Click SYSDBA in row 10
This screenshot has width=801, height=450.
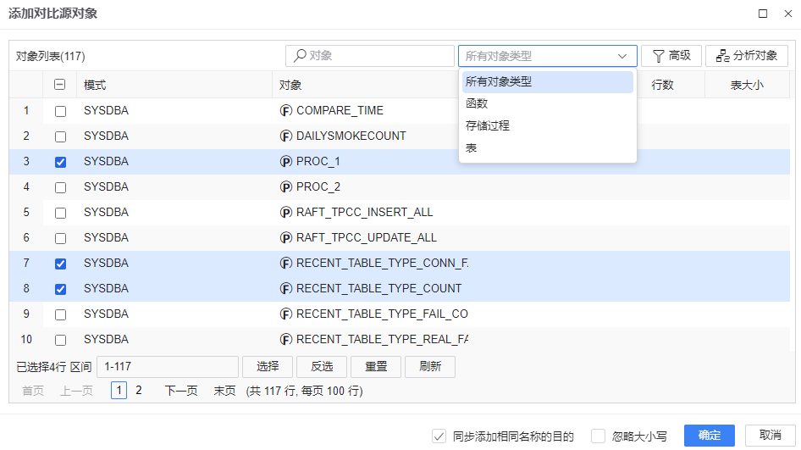point(106,340)
